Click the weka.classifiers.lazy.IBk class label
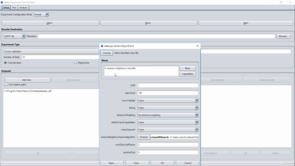 [126, 53]
